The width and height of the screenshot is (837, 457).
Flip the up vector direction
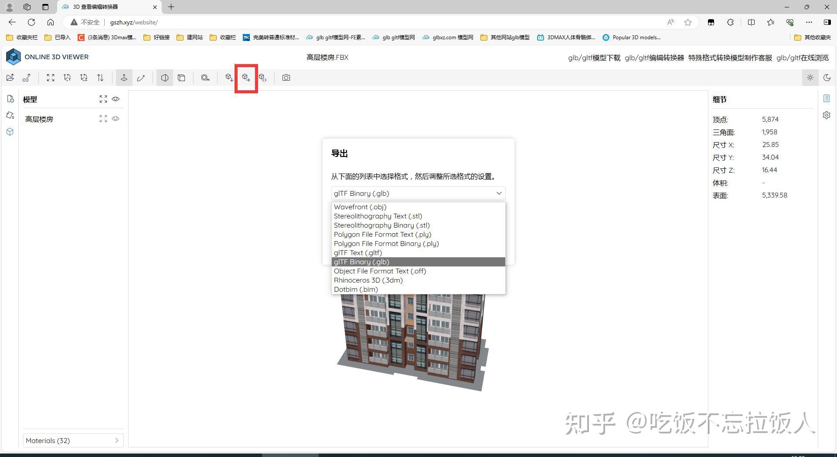(x=100, y=78)
